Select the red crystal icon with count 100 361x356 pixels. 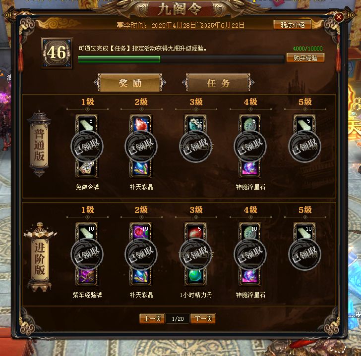pos(141,124)
